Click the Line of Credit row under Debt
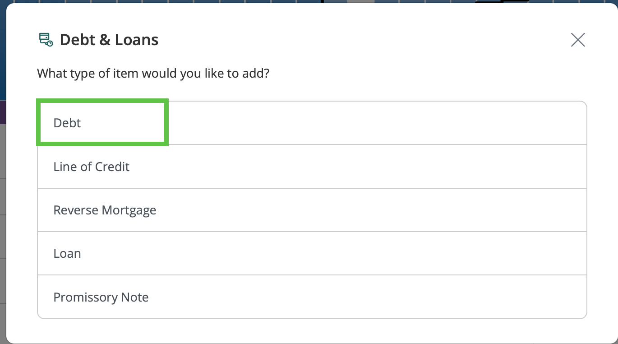The height and width of the screenshot is (344, 618). (312, 167)
